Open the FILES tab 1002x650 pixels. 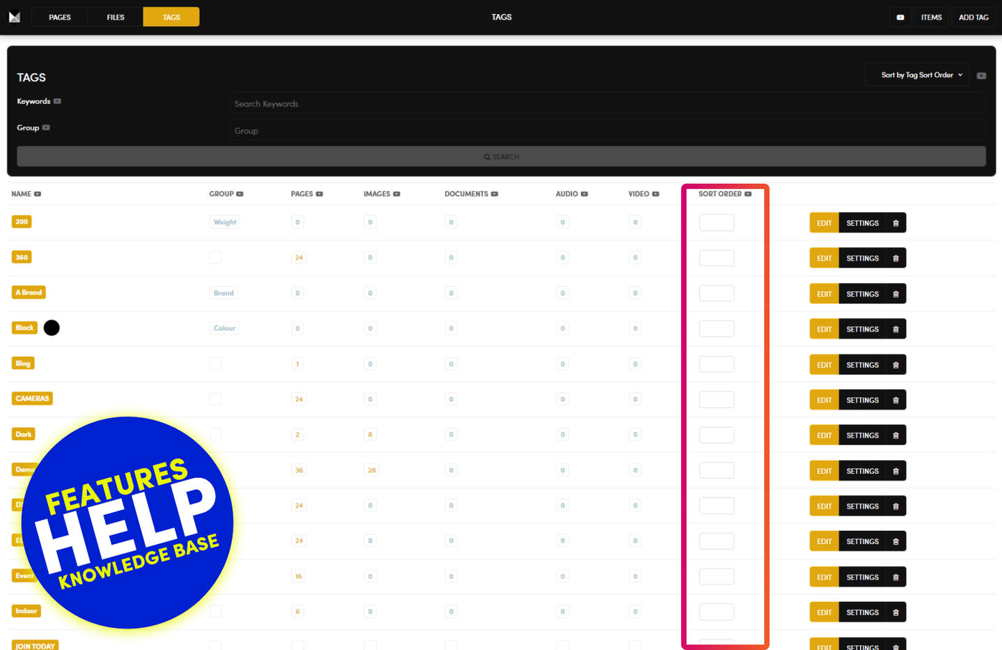click(116, 17)
